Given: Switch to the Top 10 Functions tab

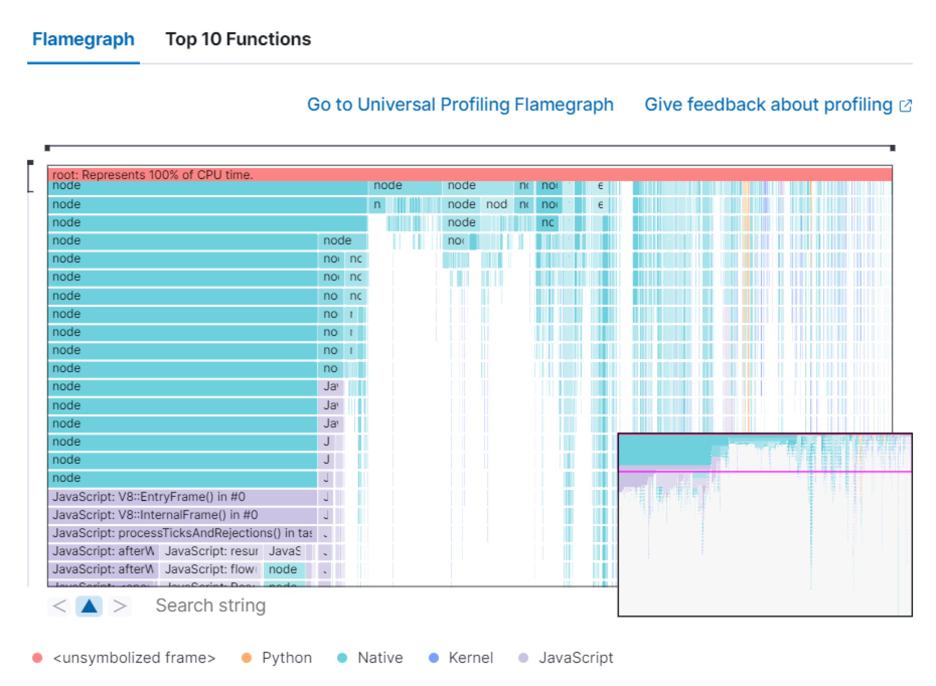Looking at the screenshot, I should pyautogui.click(x=239, y=39).
